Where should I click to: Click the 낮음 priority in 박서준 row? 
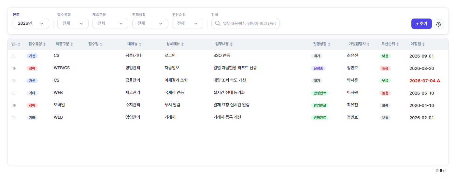click(x=385, y=81)
